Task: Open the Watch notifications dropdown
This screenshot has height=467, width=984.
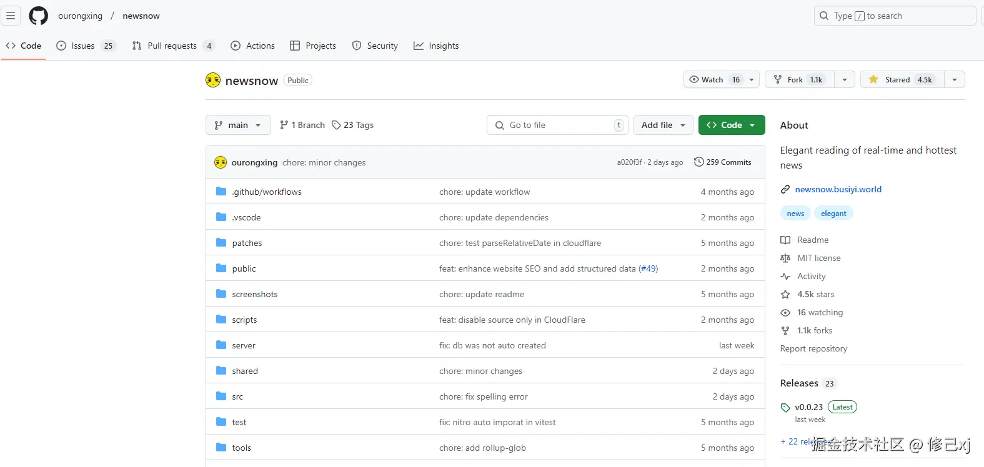Action: pyautogui.click(x=722, y=79)
